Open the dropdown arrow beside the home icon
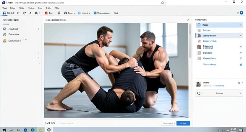The image size is (246, 132). 40,13
